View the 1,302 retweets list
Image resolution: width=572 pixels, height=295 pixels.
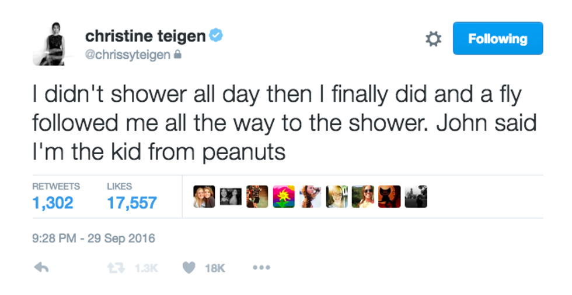(x=53, y=202)
